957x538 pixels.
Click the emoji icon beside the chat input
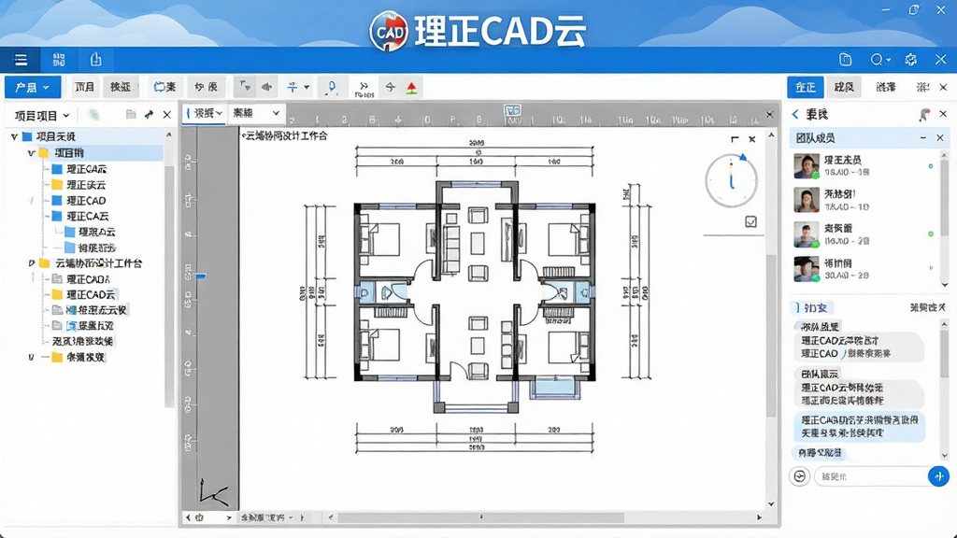coord(800,475)
